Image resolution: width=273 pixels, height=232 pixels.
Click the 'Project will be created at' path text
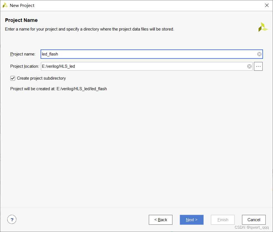tap(59, 89)
